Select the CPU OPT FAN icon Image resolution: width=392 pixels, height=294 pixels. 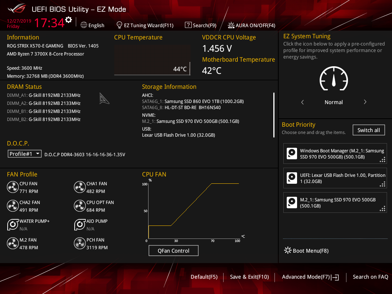click(80, 206)
